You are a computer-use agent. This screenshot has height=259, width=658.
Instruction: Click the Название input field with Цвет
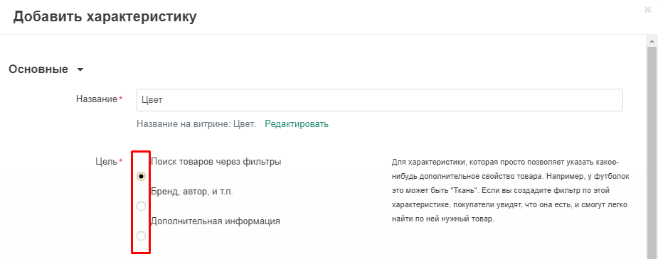click(x=379, y=100)
